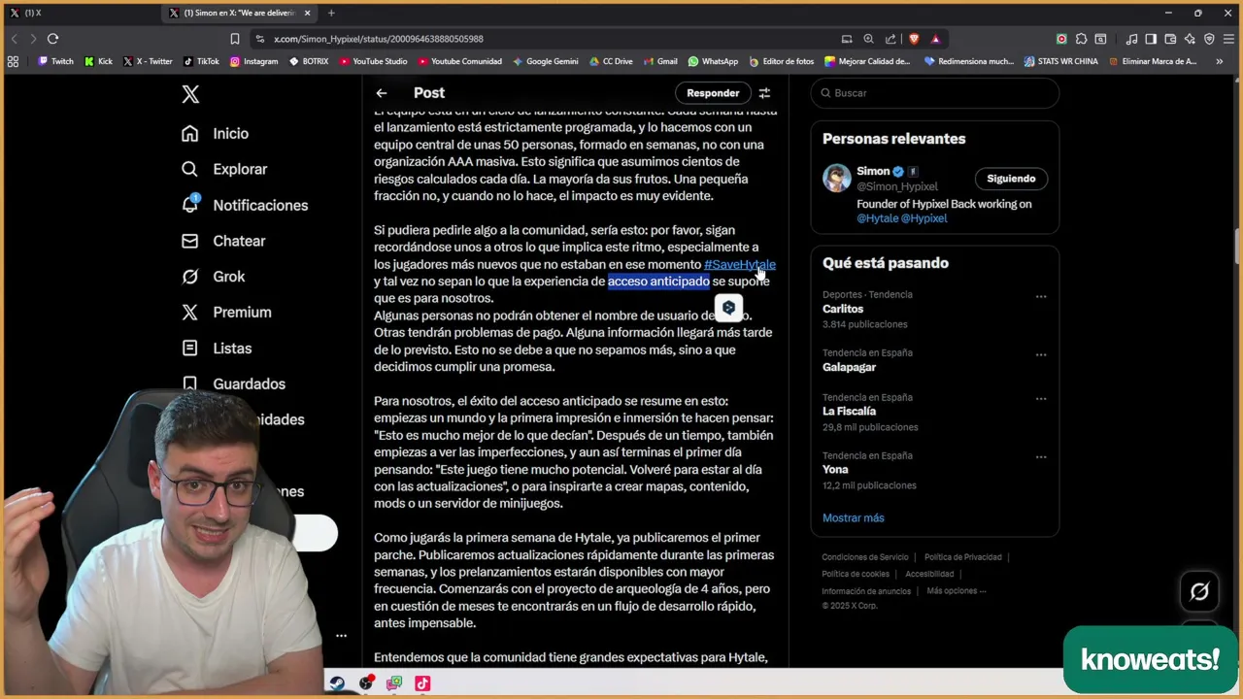Open Condiciones de Servicio link

coord(865,557)
